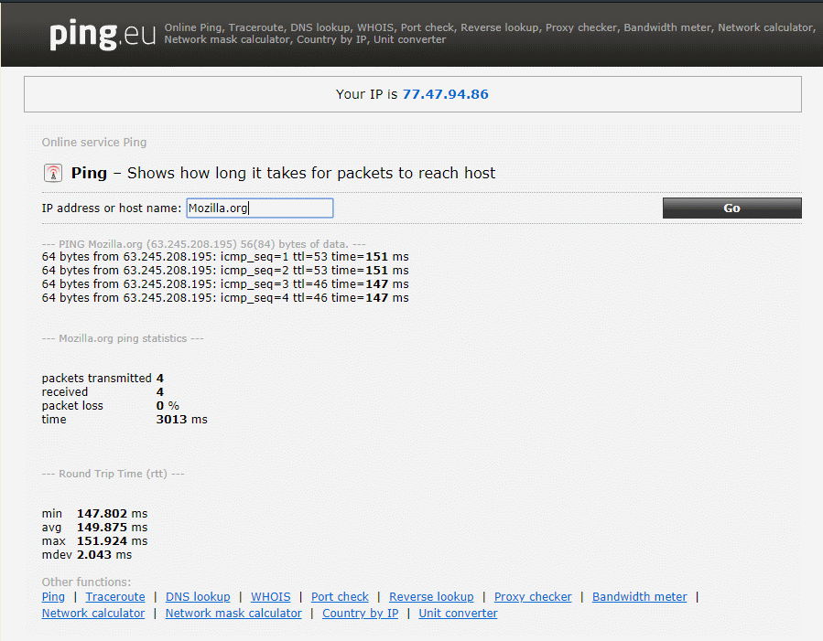The width and height of the screenshot is (823, 641).
Task: Click the min 147.802 ms value
Action: coord(112,514)
